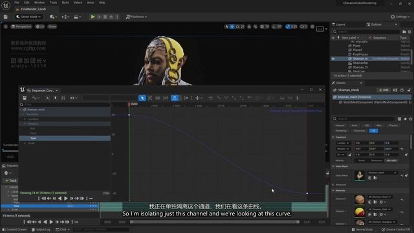Open the Select Mode dropdown
Viewport: 414px width, 233px height.
pyautogui.click(x=28, y=17)
